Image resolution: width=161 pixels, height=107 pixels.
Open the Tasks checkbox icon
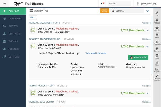(x=157, y=35)
